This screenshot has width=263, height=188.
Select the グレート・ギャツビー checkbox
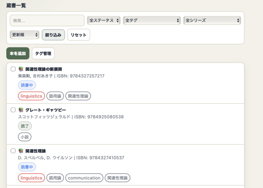(13, 110)
